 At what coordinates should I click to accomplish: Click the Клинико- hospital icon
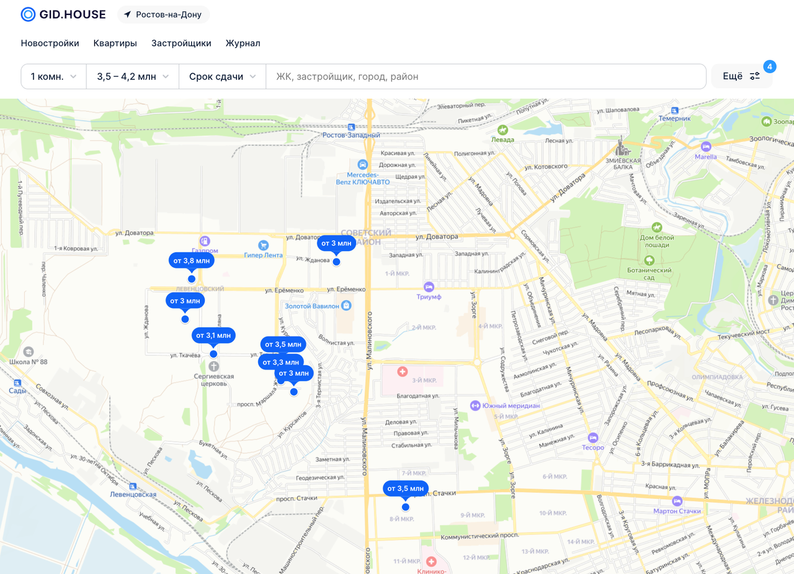(x=432, y=561)
